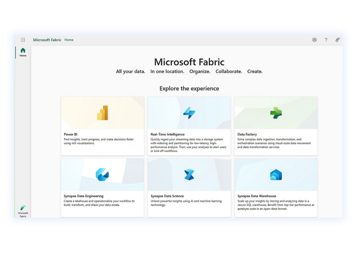The height and width of the screenshot is (253, 357).
Task: Open Help via the question mark icon
Action: (x=326, y=39)
